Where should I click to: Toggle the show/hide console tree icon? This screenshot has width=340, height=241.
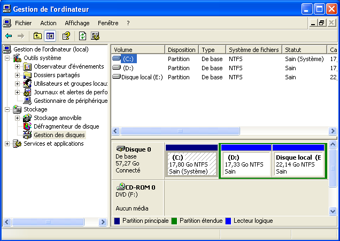50,36
